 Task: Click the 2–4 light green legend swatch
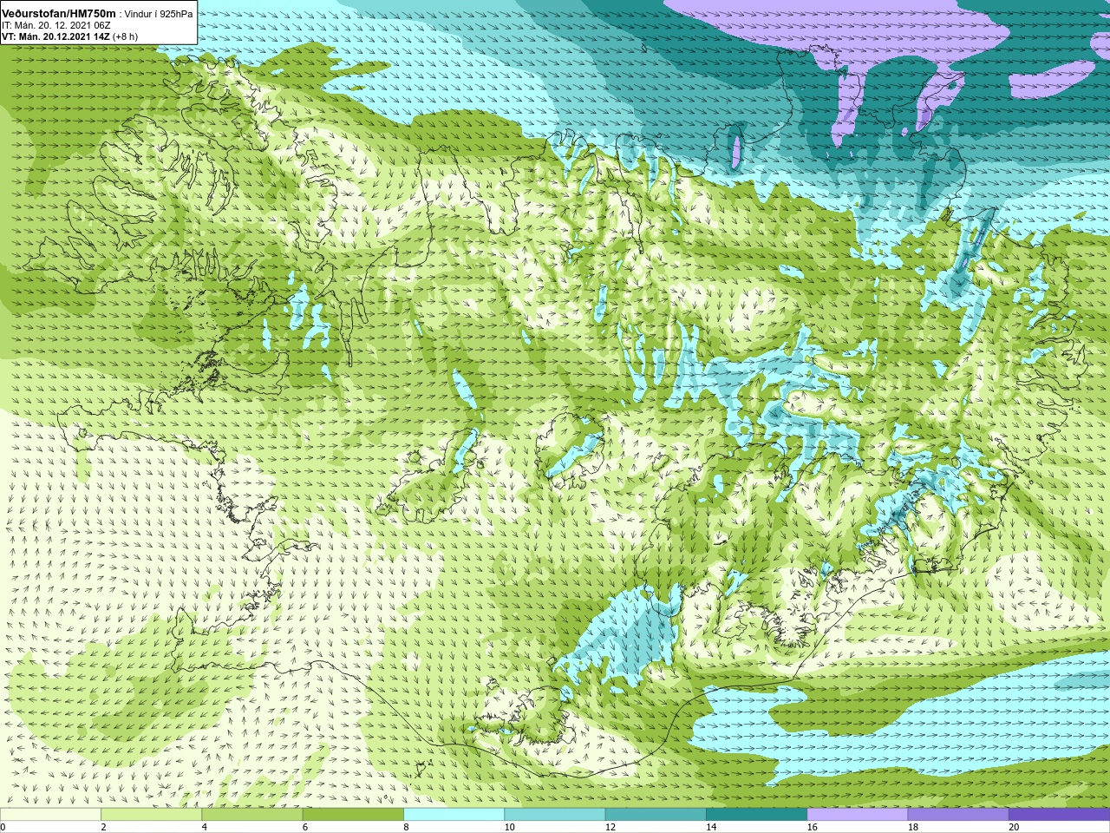click(x=151, y=815)
